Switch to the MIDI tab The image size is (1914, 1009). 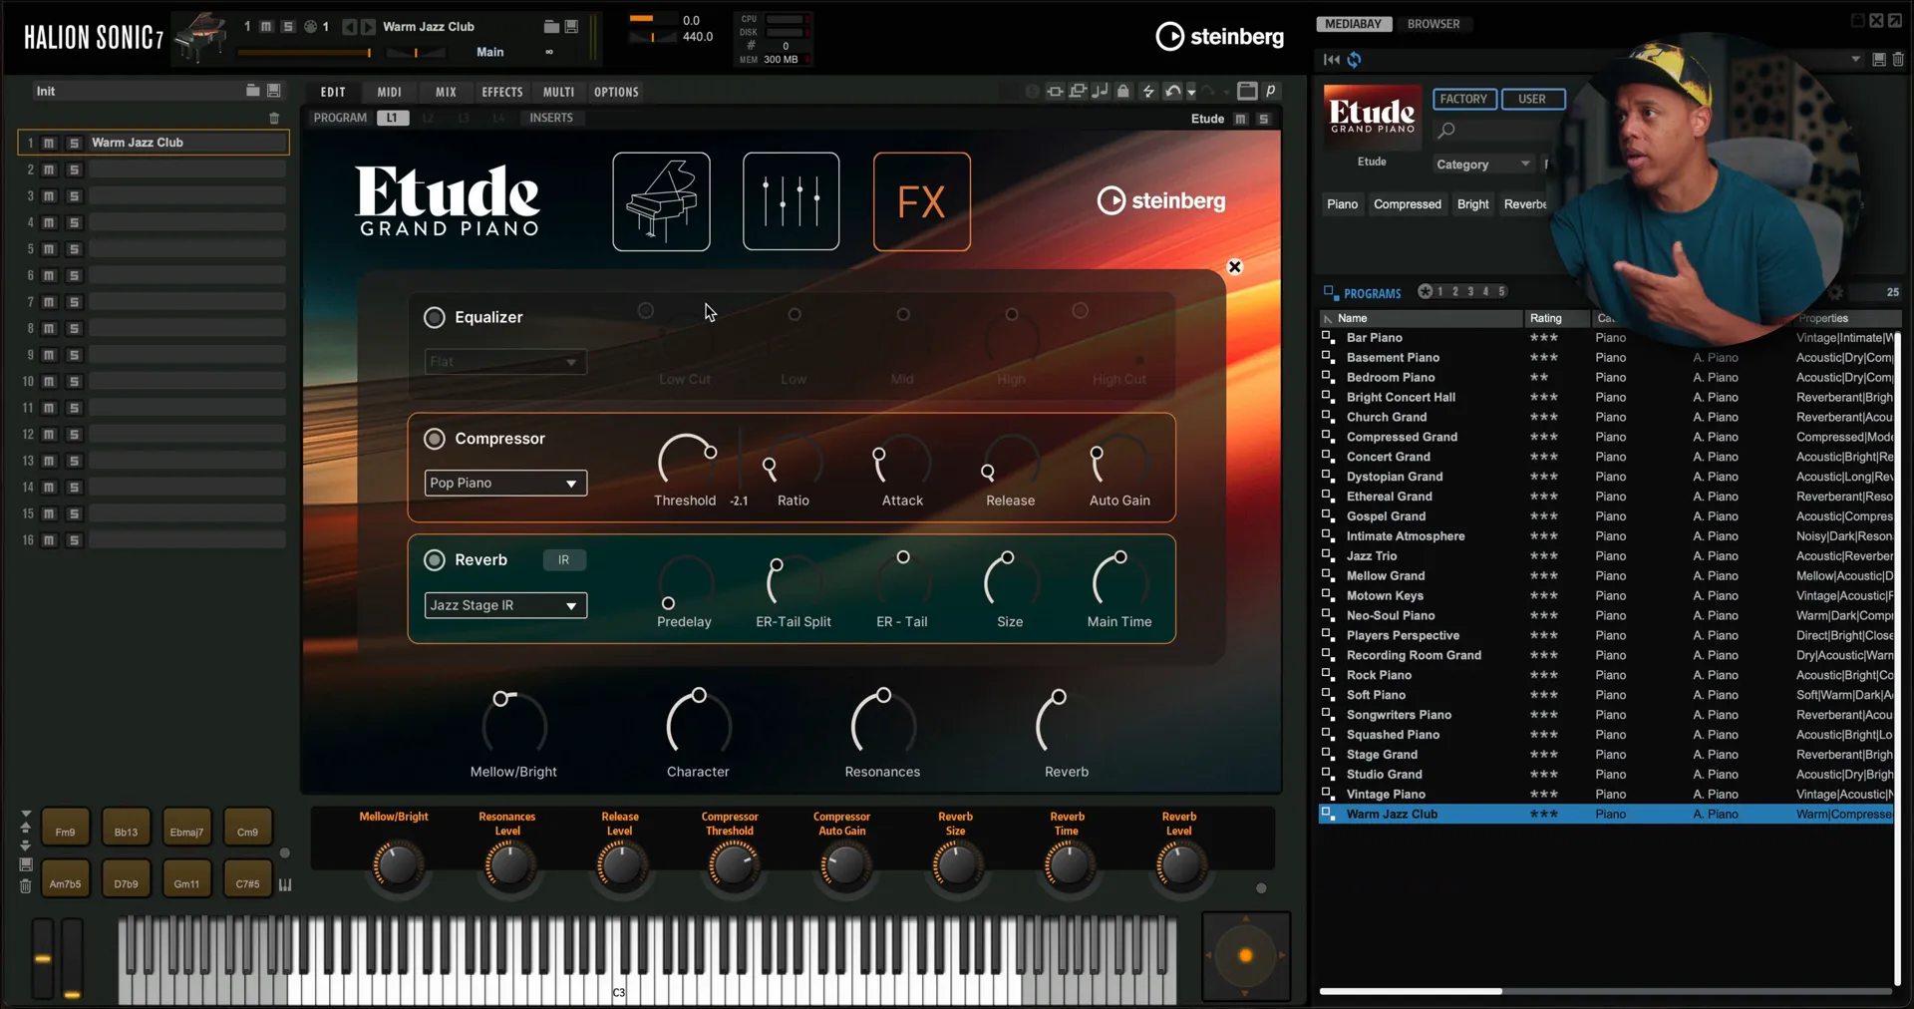[x=389, y=92]
